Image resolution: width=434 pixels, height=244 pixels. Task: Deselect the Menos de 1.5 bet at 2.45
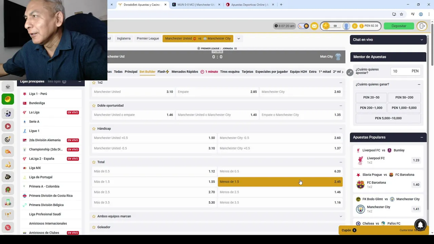click(280, 182)
